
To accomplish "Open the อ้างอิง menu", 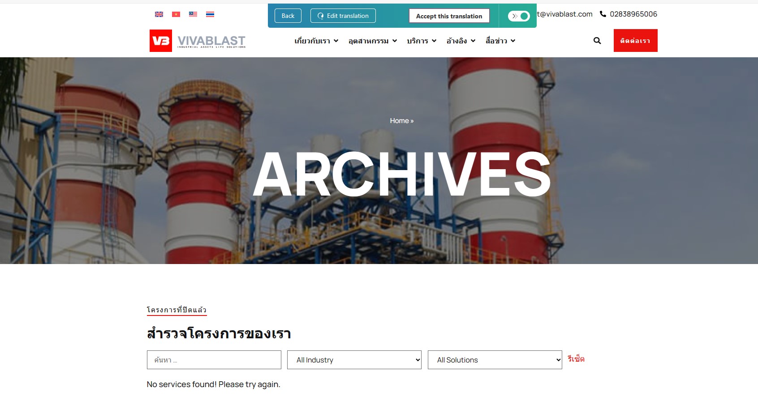I will pyautogui.click(x=457, y=41).
